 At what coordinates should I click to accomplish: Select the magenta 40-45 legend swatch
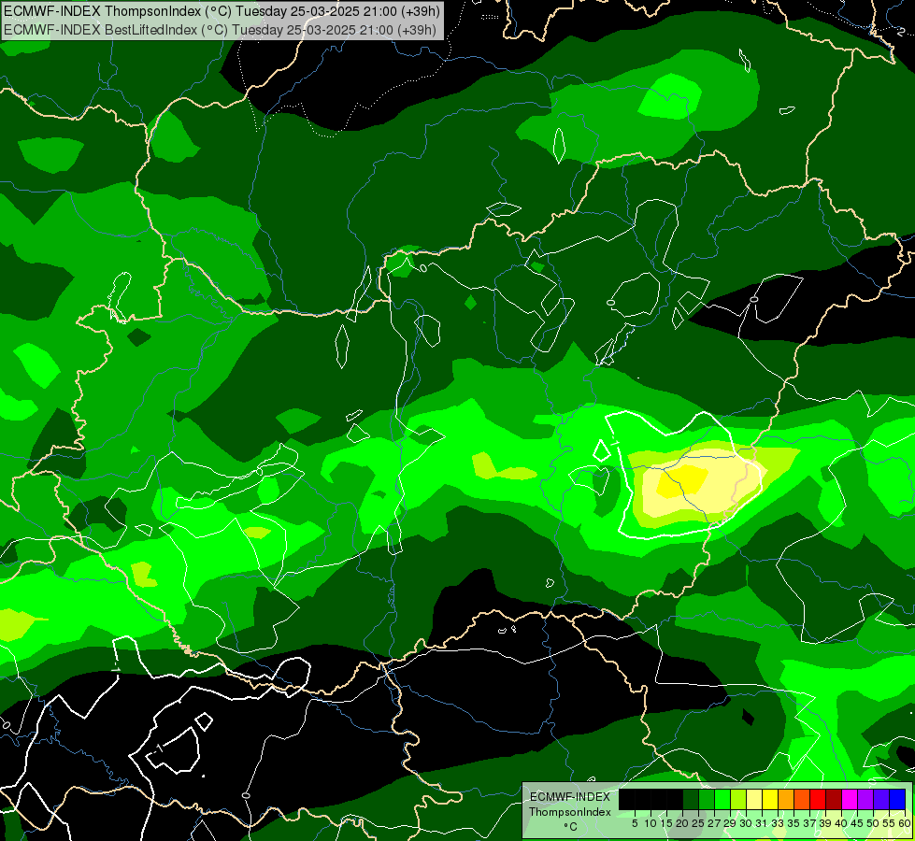click(x=850, y=799)
